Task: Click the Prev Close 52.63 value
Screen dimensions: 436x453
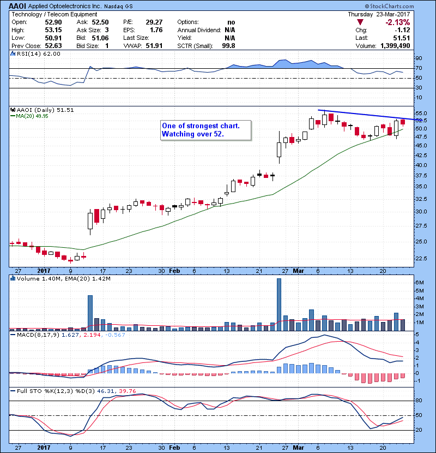Action: [x=53, y=46]
